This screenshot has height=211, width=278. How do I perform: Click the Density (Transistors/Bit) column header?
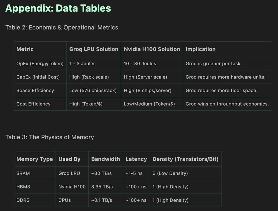tap(185, 159)
